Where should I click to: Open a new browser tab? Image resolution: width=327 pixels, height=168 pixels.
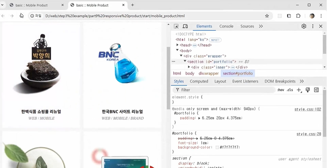coord(132,5)
